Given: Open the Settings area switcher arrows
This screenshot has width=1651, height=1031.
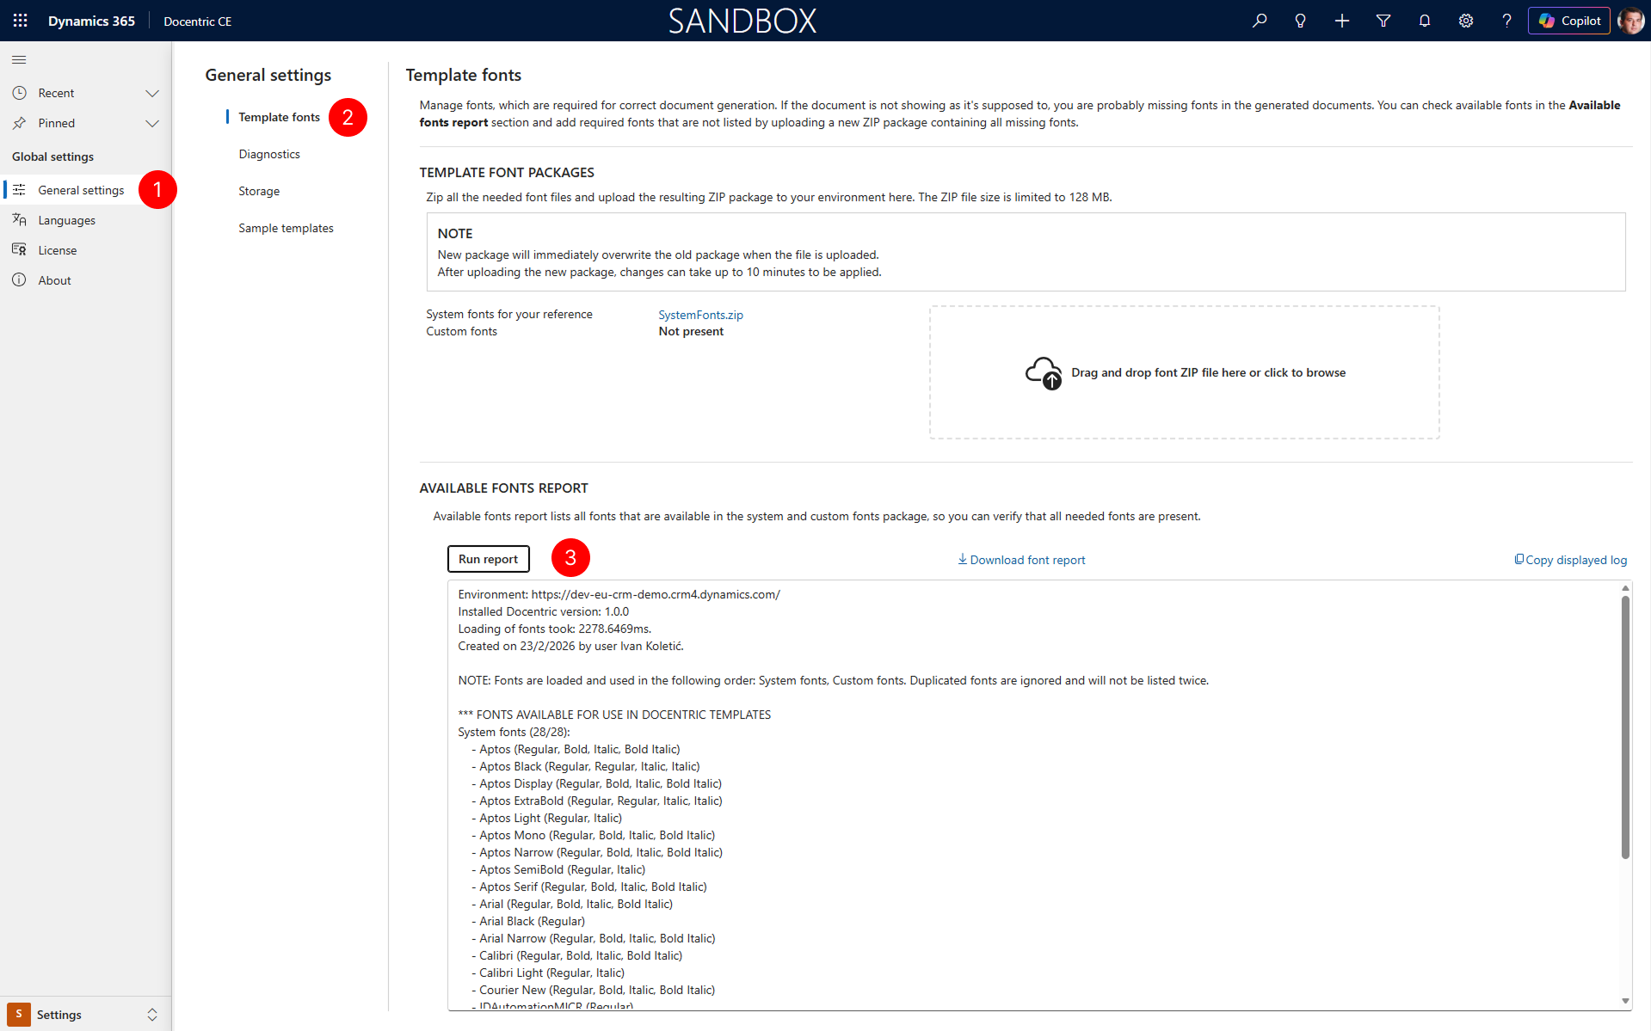Looking at the screenshot, I should [152, 1015].
